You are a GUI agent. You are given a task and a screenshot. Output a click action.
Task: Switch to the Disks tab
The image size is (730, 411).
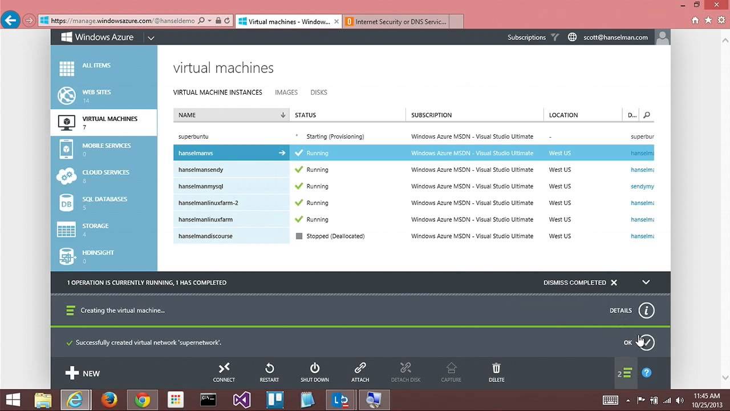coord(319,92)
